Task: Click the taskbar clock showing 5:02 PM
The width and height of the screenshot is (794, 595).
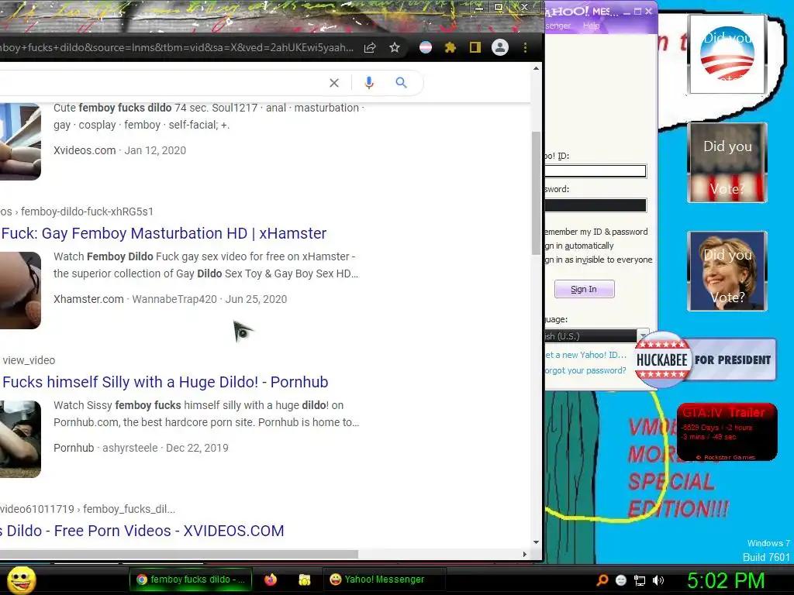Action: click(726, 580)
